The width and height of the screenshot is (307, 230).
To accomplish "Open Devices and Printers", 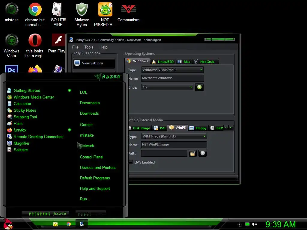I will 98,168.
